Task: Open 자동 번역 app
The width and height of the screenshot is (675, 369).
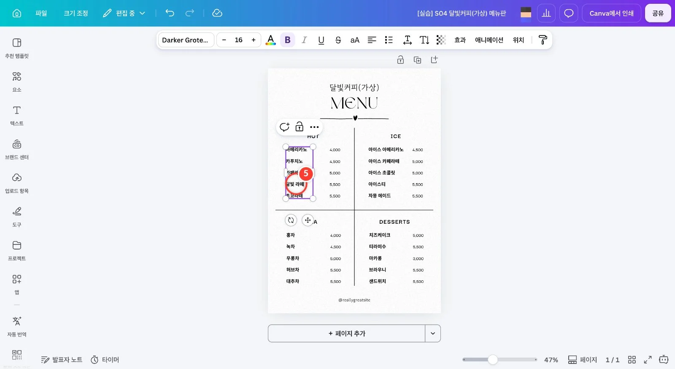Action: (17, 326)
